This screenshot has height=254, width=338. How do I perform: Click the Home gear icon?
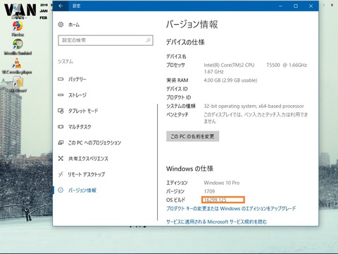61,25
